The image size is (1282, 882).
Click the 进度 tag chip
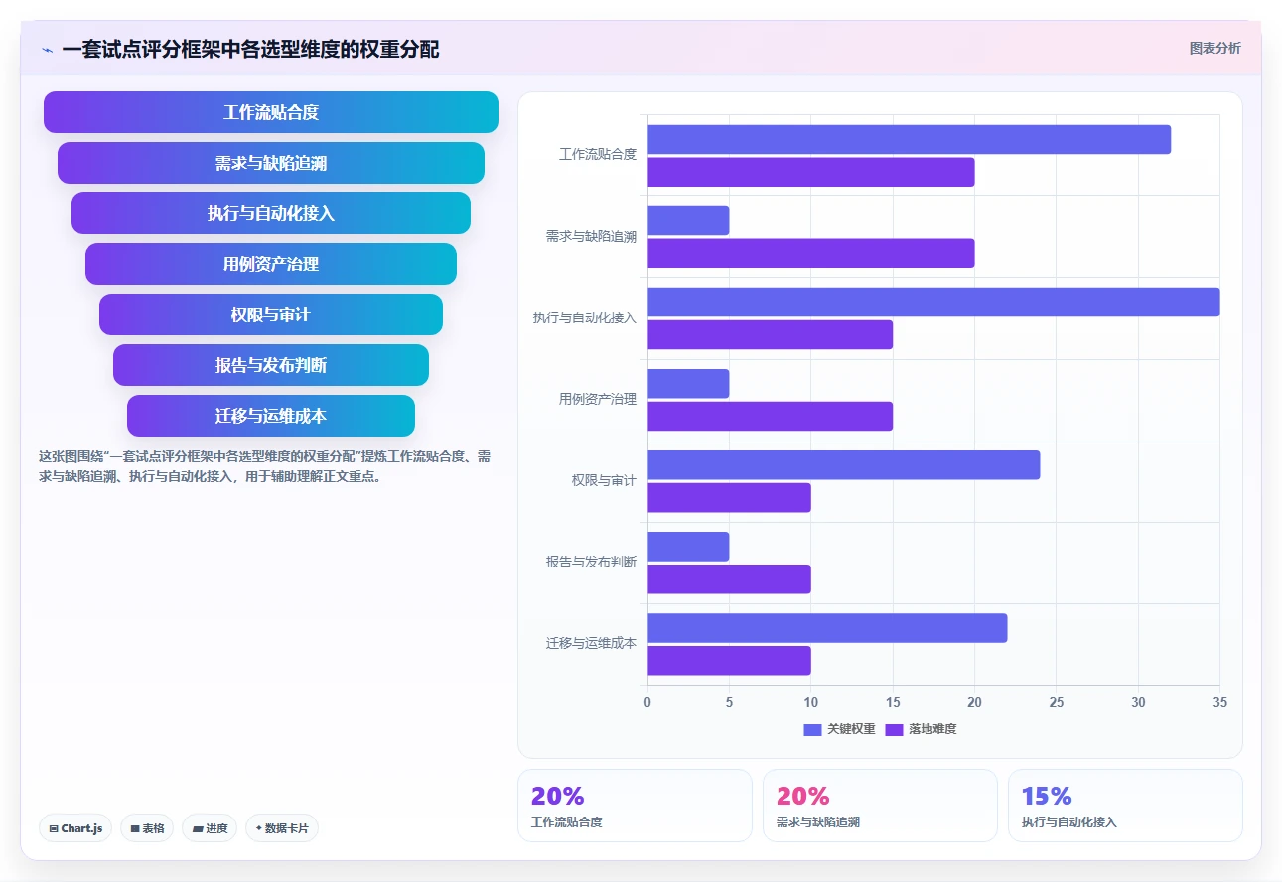coord(210,828)
